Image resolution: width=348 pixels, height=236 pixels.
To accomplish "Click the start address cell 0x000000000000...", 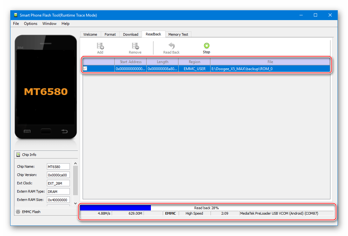I will (x=130, y=69).
